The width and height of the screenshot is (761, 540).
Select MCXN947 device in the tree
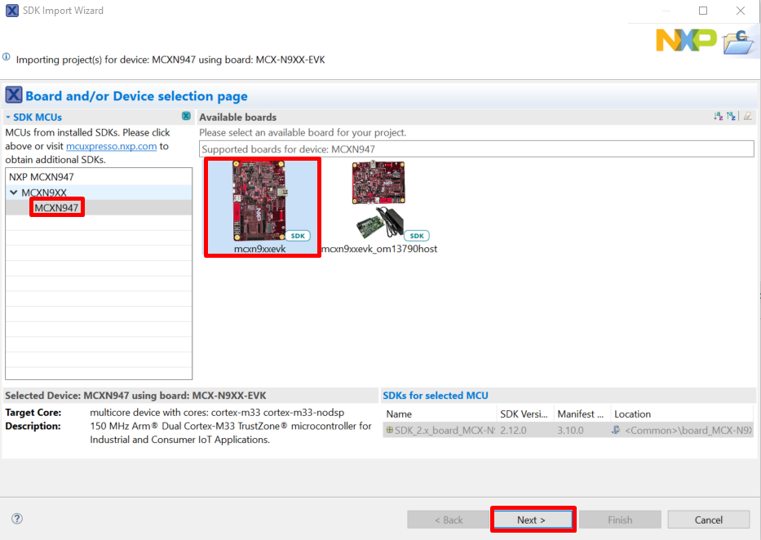coord(56,208)
